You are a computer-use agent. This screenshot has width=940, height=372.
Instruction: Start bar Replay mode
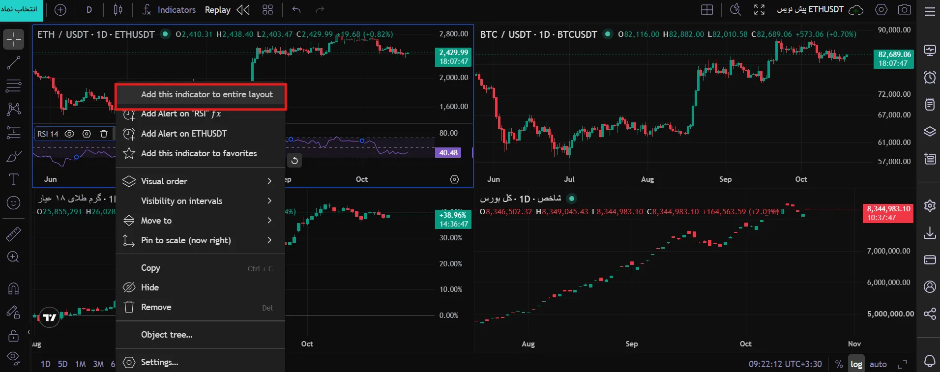click(227, 10)
